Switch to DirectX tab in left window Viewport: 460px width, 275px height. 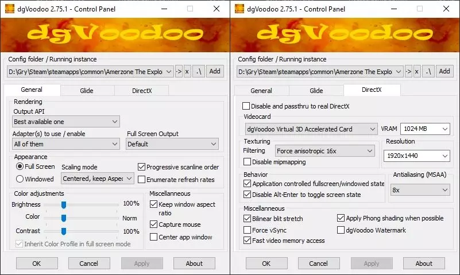click(142, 91)
